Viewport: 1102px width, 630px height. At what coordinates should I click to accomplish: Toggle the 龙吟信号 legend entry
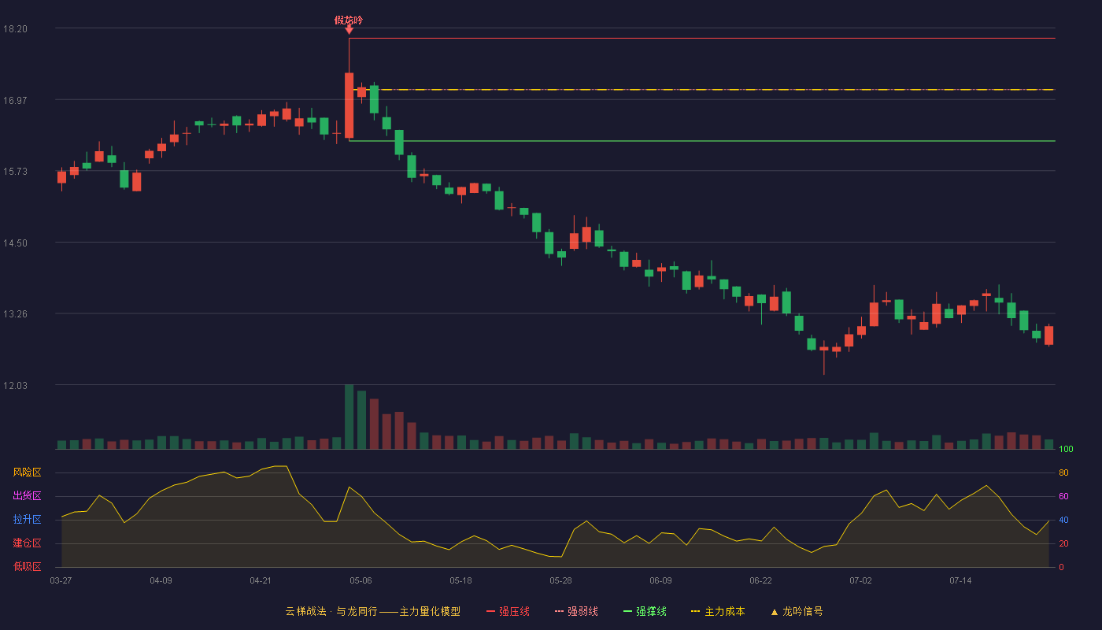(x=797, y=611)
